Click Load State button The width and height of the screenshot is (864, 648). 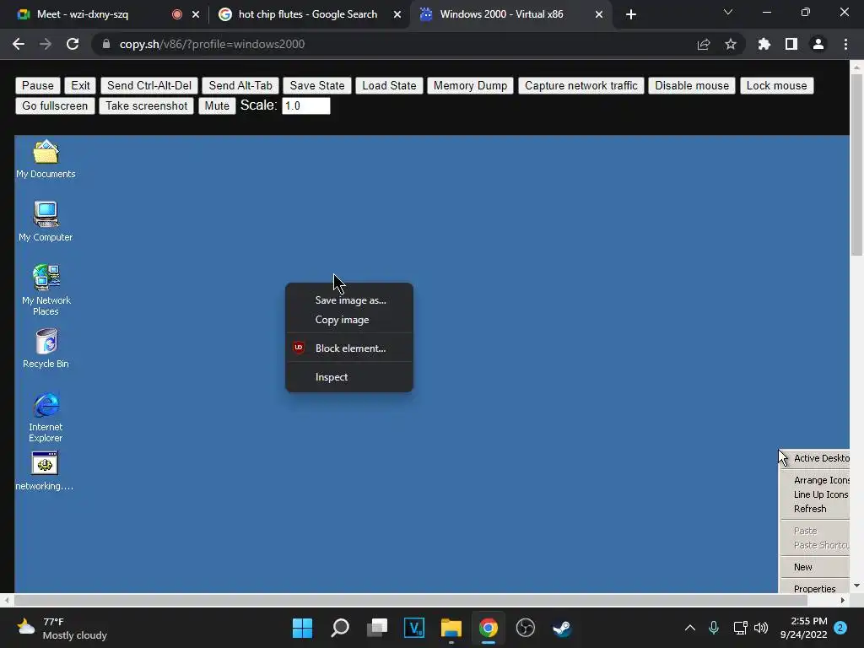389,85
